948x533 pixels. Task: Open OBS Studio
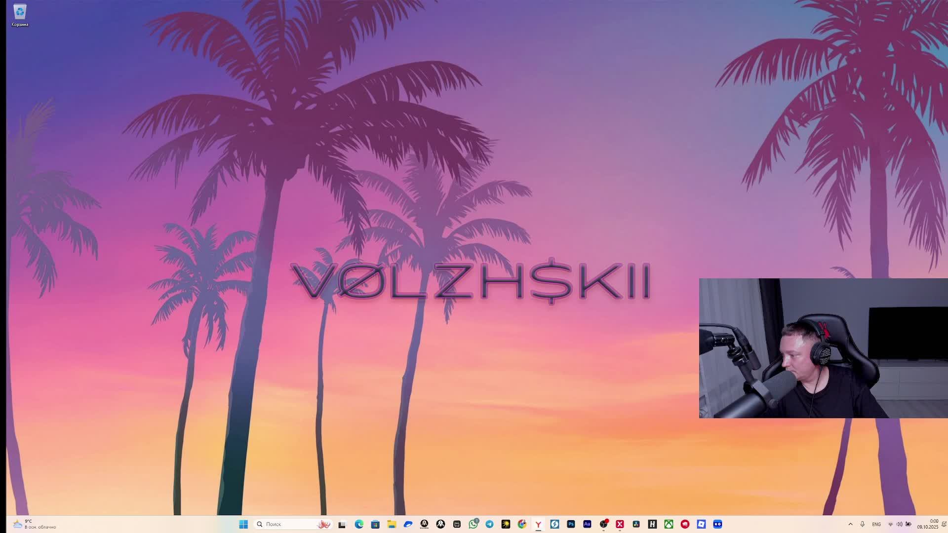click(602, 524)
